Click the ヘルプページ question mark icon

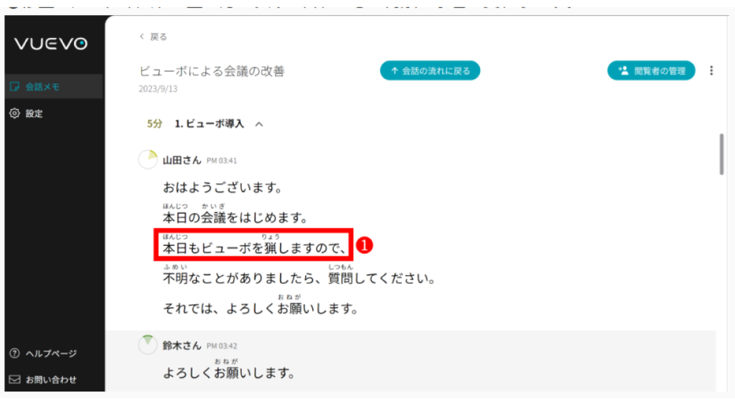click(14, 353)
